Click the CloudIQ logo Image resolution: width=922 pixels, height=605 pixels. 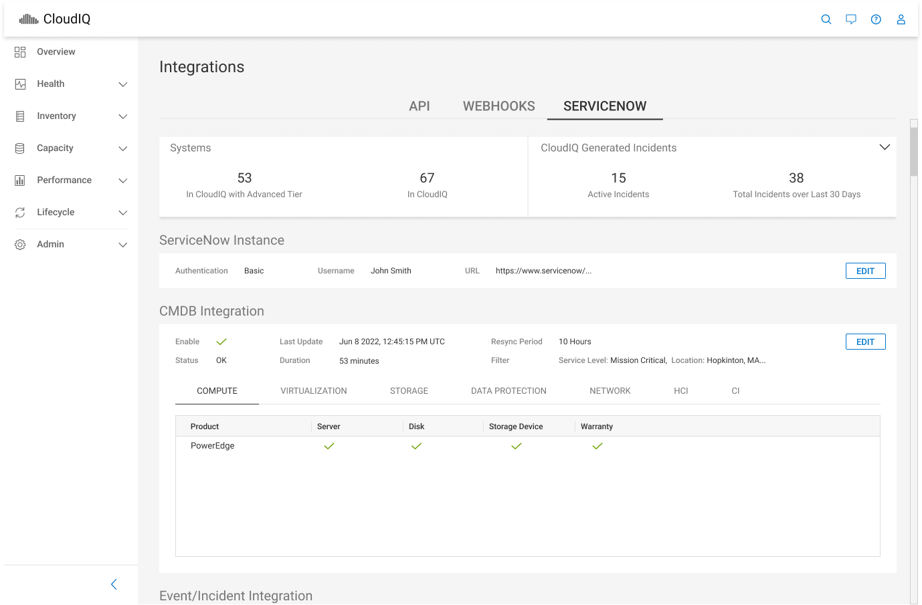pos(55,19)
